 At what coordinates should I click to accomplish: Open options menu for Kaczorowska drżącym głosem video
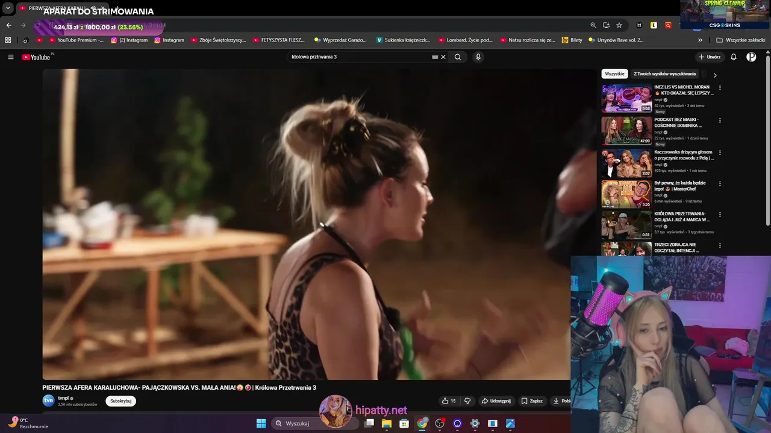point(720,153)
